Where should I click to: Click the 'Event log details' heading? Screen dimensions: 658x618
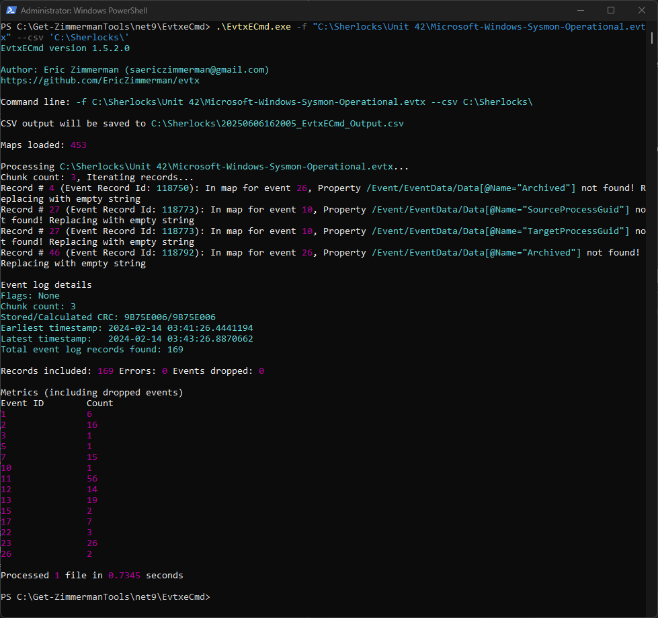[46, 284]
